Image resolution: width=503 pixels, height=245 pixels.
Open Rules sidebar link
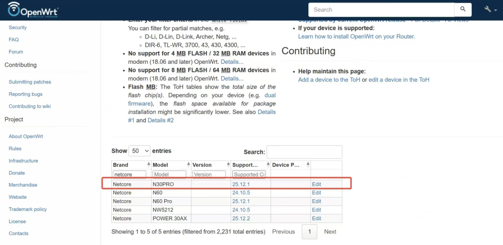pos(15,149)
